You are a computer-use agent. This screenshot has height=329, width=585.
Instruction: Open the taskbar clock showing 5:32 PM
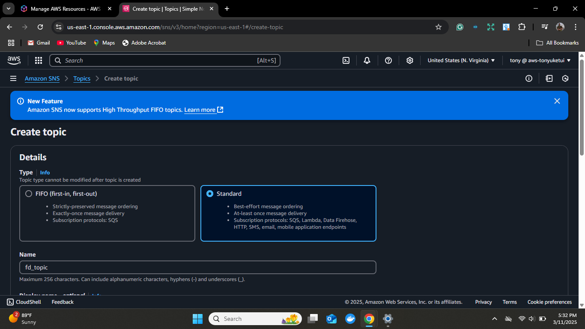coord(564,318)
